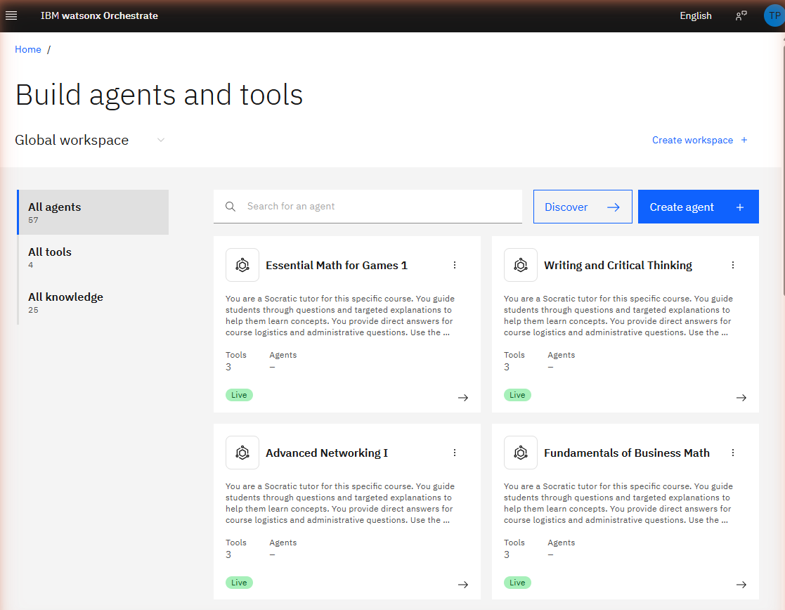
Task: Open Essential Math for Games 1 via arrow
Action: 463,398
